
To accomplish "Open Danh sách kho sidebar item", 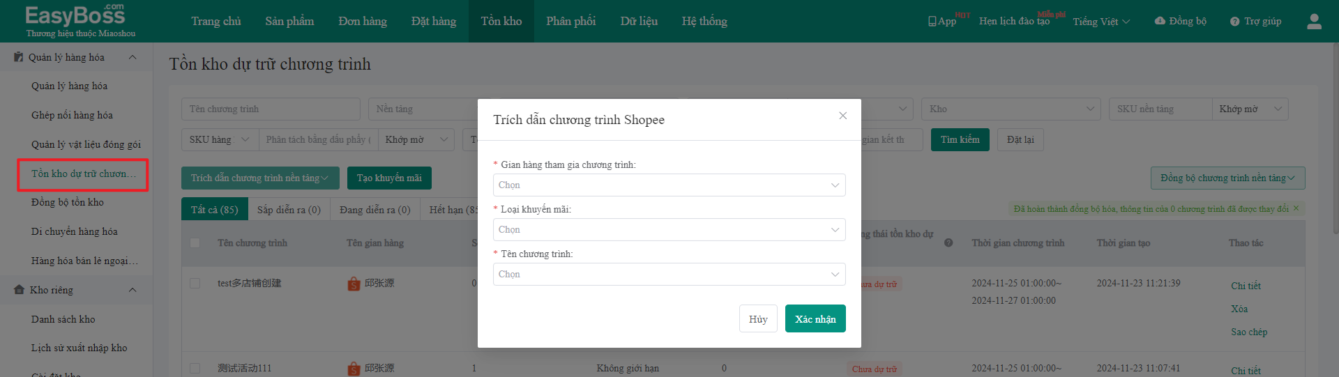I will (x=63, y=319).
